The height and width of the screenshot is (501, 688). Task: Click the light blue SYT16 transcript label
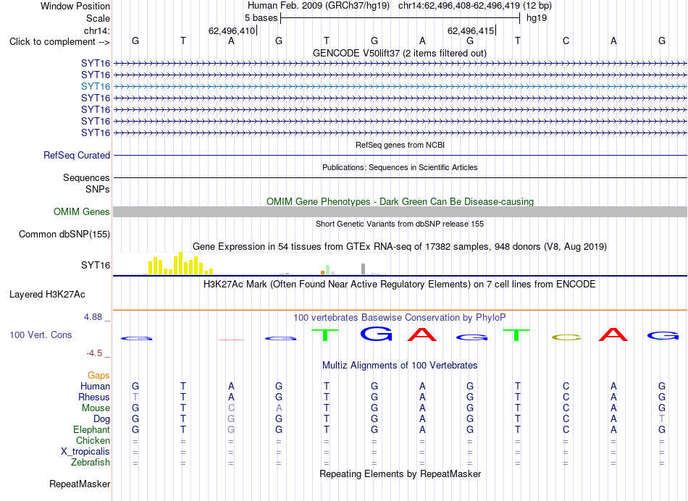point(95,86)
